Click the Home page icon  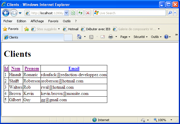[79, 37]
